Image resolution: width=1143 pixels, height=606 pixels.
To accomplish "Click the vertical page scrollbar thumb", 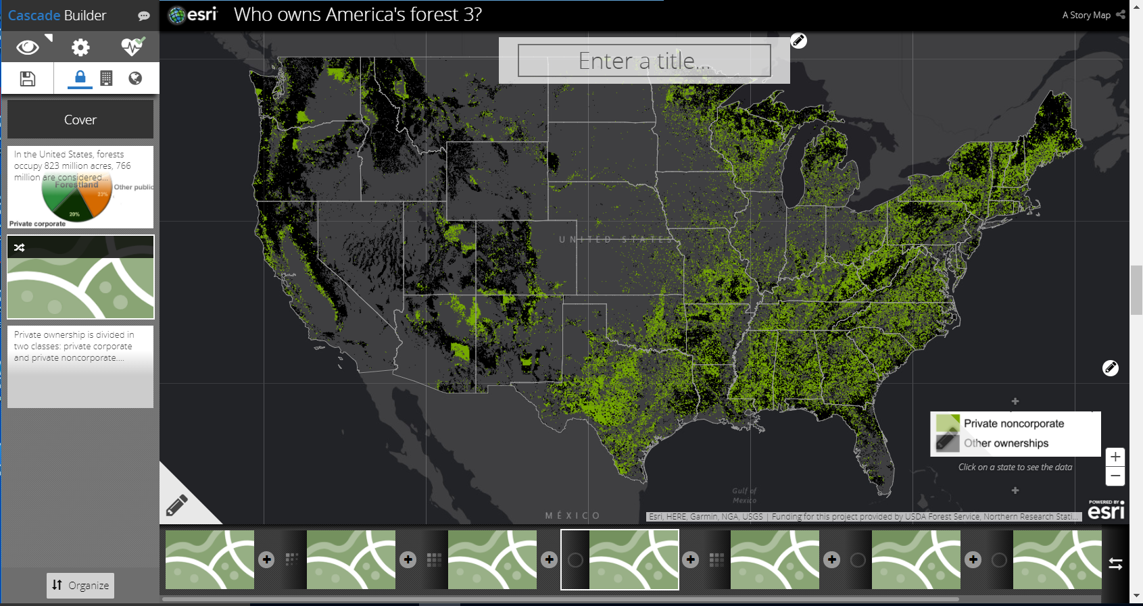I will [x=1137, y=291].
